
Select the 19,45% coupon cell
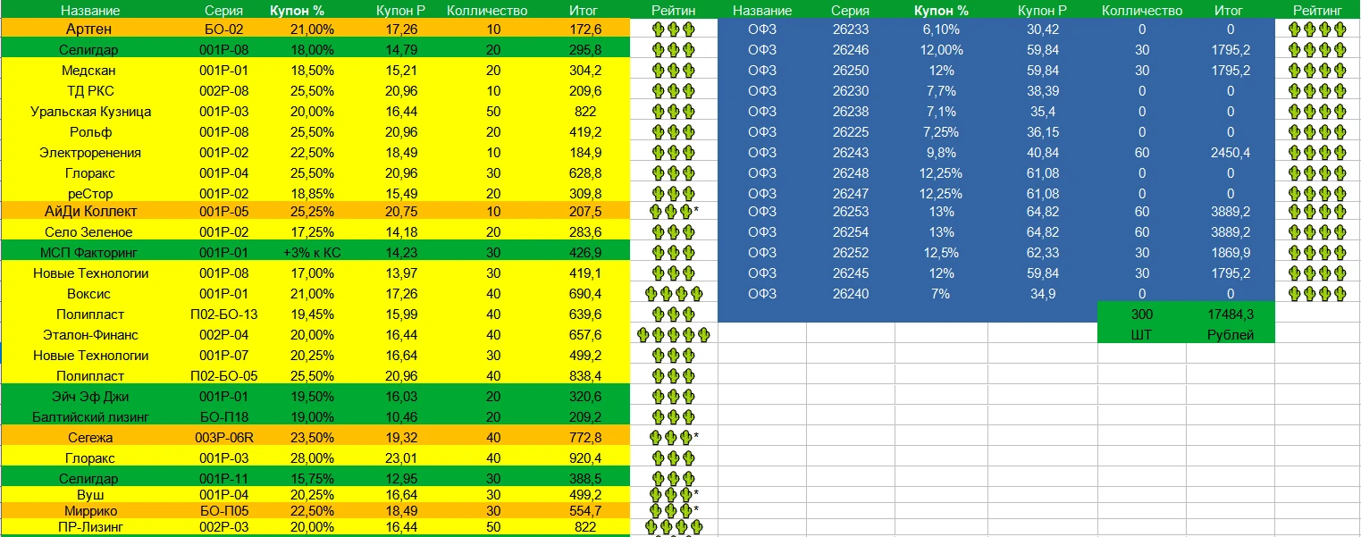(311, 315)
